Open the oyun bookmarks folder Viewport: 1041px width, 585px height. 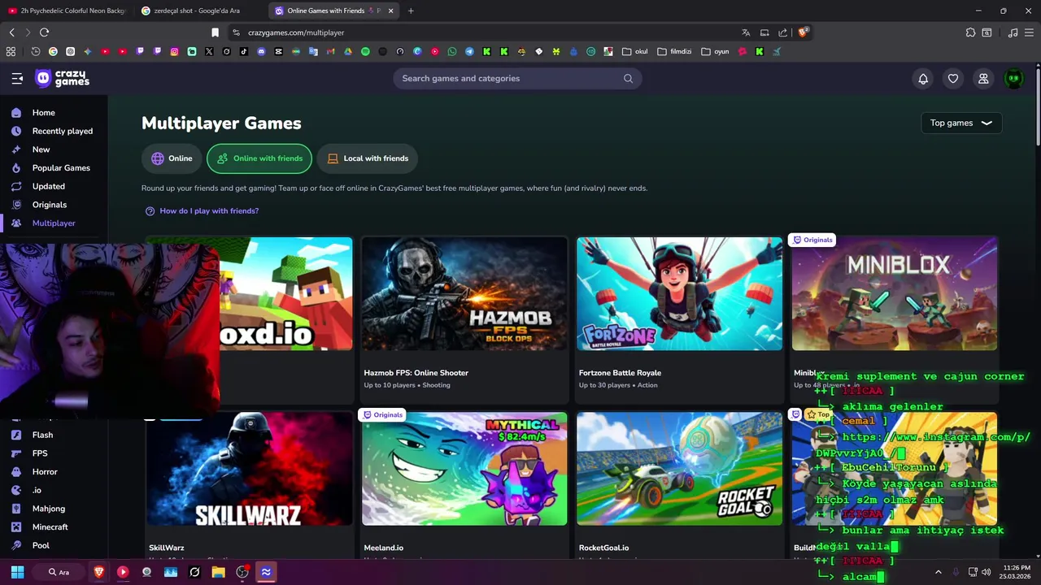(x=715, y=51)
